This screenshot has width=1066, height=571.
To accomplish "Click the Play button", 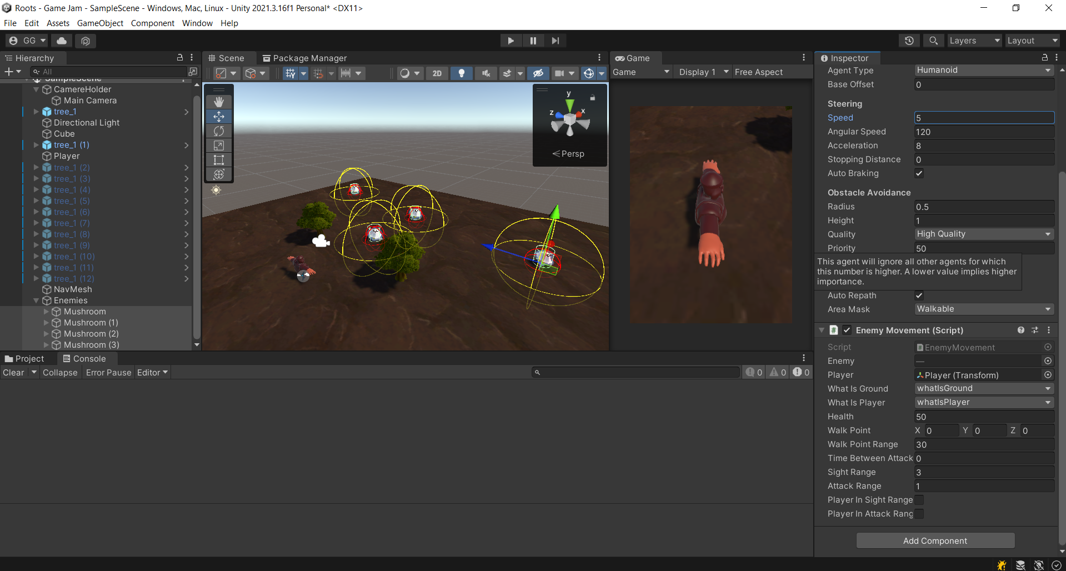I will (511, 41).
